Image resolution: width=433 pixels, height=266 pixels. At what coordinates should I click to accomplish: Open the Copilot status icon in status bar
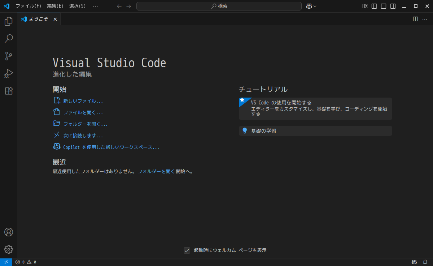pos(415,262)
